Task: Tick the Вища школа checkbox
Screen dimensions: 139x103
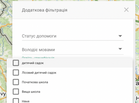Action: tap(16, 92)
